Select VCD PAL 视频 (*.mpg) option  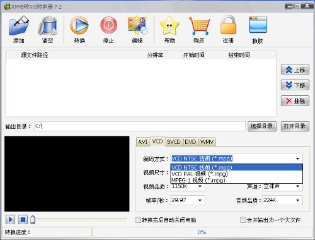pos(236,174)
